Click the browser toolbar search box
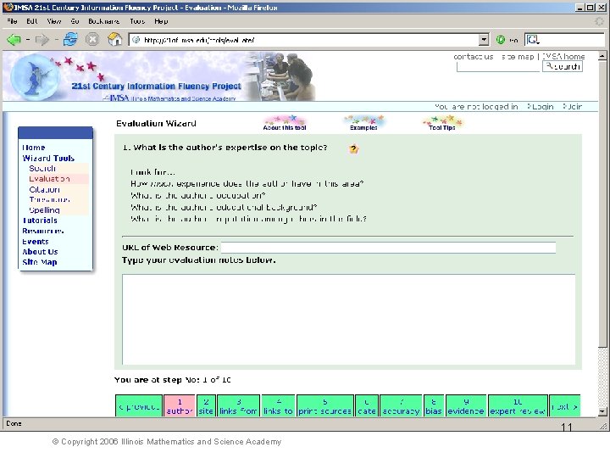The image size is (610, 458). pyautogui.click(x=564, y=40)
